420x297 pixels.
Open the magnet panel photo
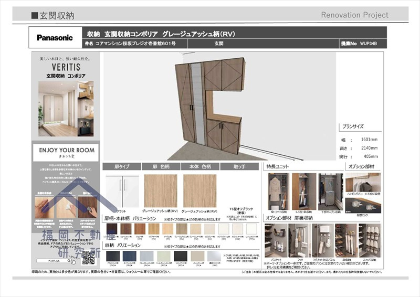(x=323, y=240)
